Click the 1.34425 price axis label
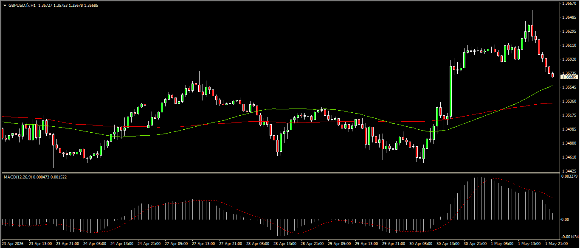 pyautogui.click(x=569, y=171)
